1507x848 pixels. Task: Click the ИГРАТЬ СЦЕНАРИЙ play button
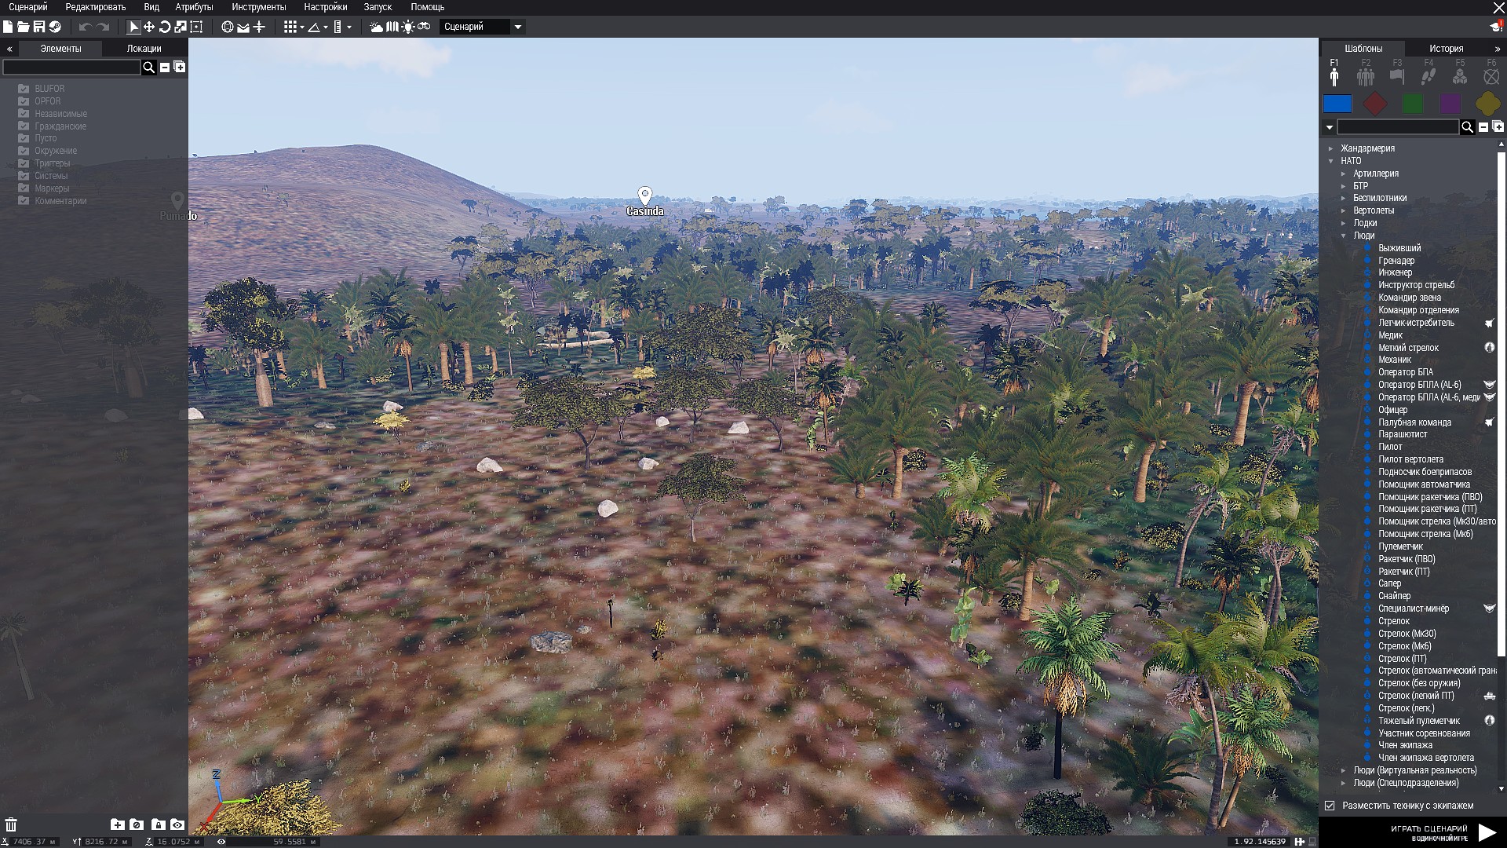click(x=1487, y=832)
